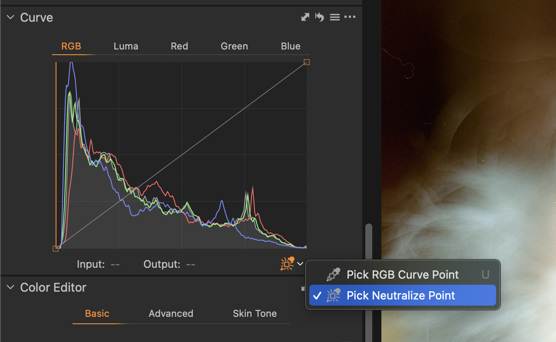Click the curve Output value field
The height and width of the screenshot is (342, 556).
pos(191,264)
